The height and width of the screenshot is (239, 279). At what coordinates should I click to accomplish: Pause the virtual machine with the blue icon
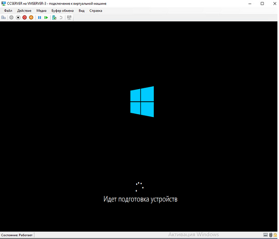[40, 17]
